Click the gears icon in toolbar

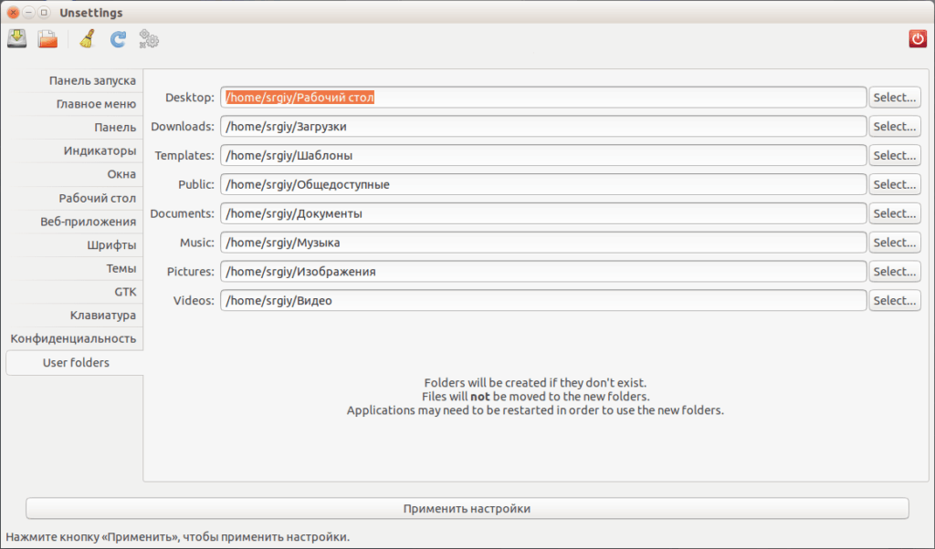click(149, 39)
